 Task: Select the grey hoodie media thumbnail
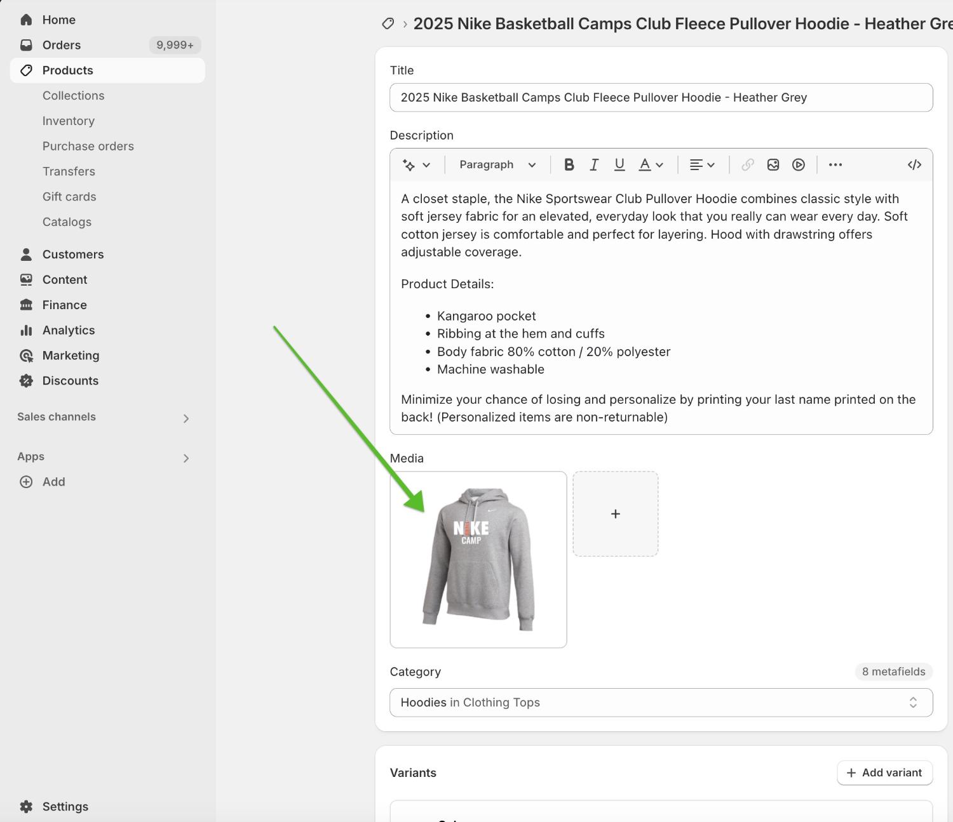478,560
